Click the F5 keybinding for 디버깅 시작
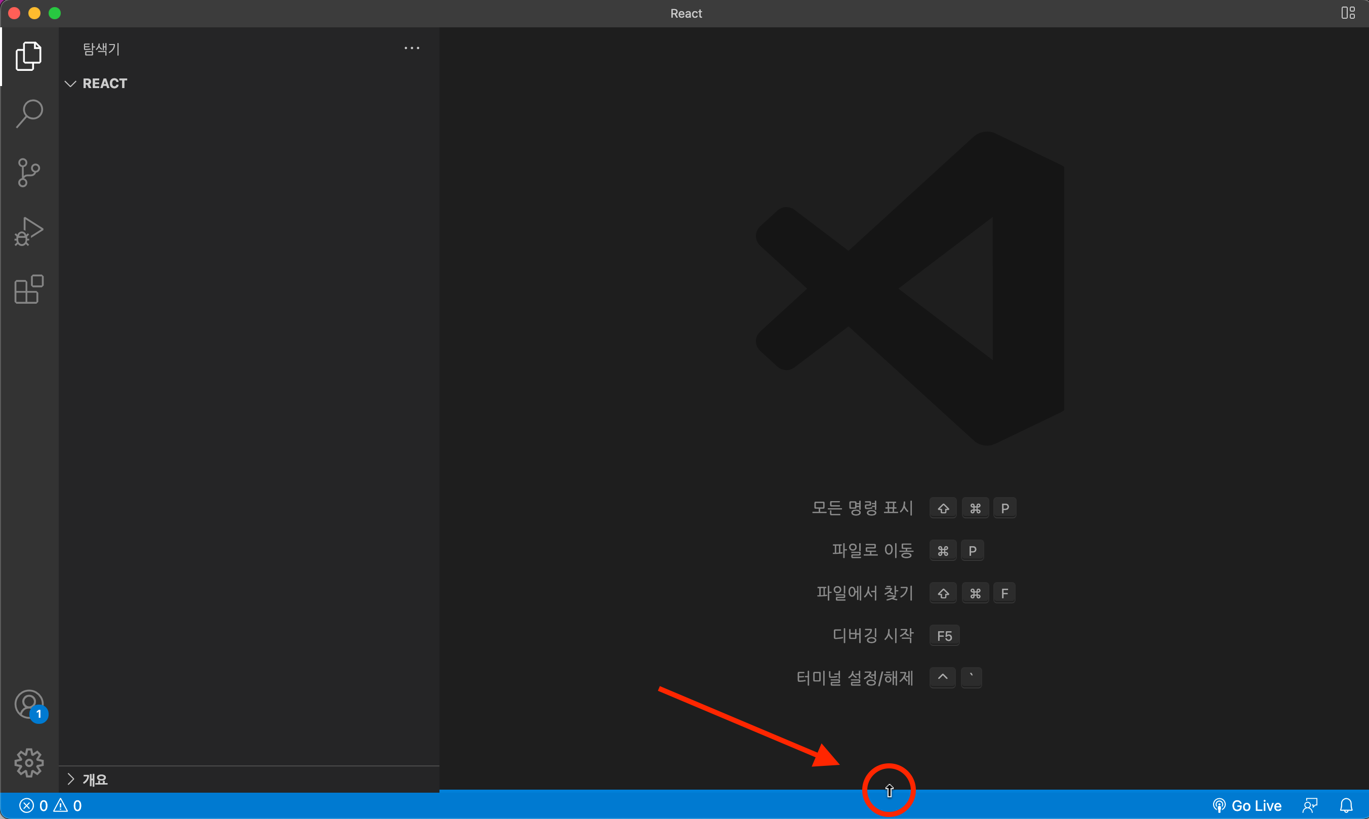The height and width of the screenshot is (819, 1369). (944, 636)
